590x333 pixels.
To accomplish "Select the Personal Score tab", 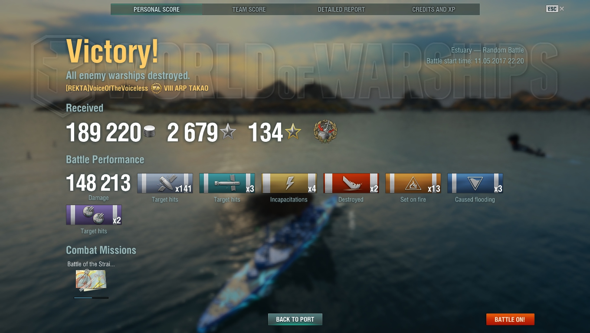I will tap(157, 9).
